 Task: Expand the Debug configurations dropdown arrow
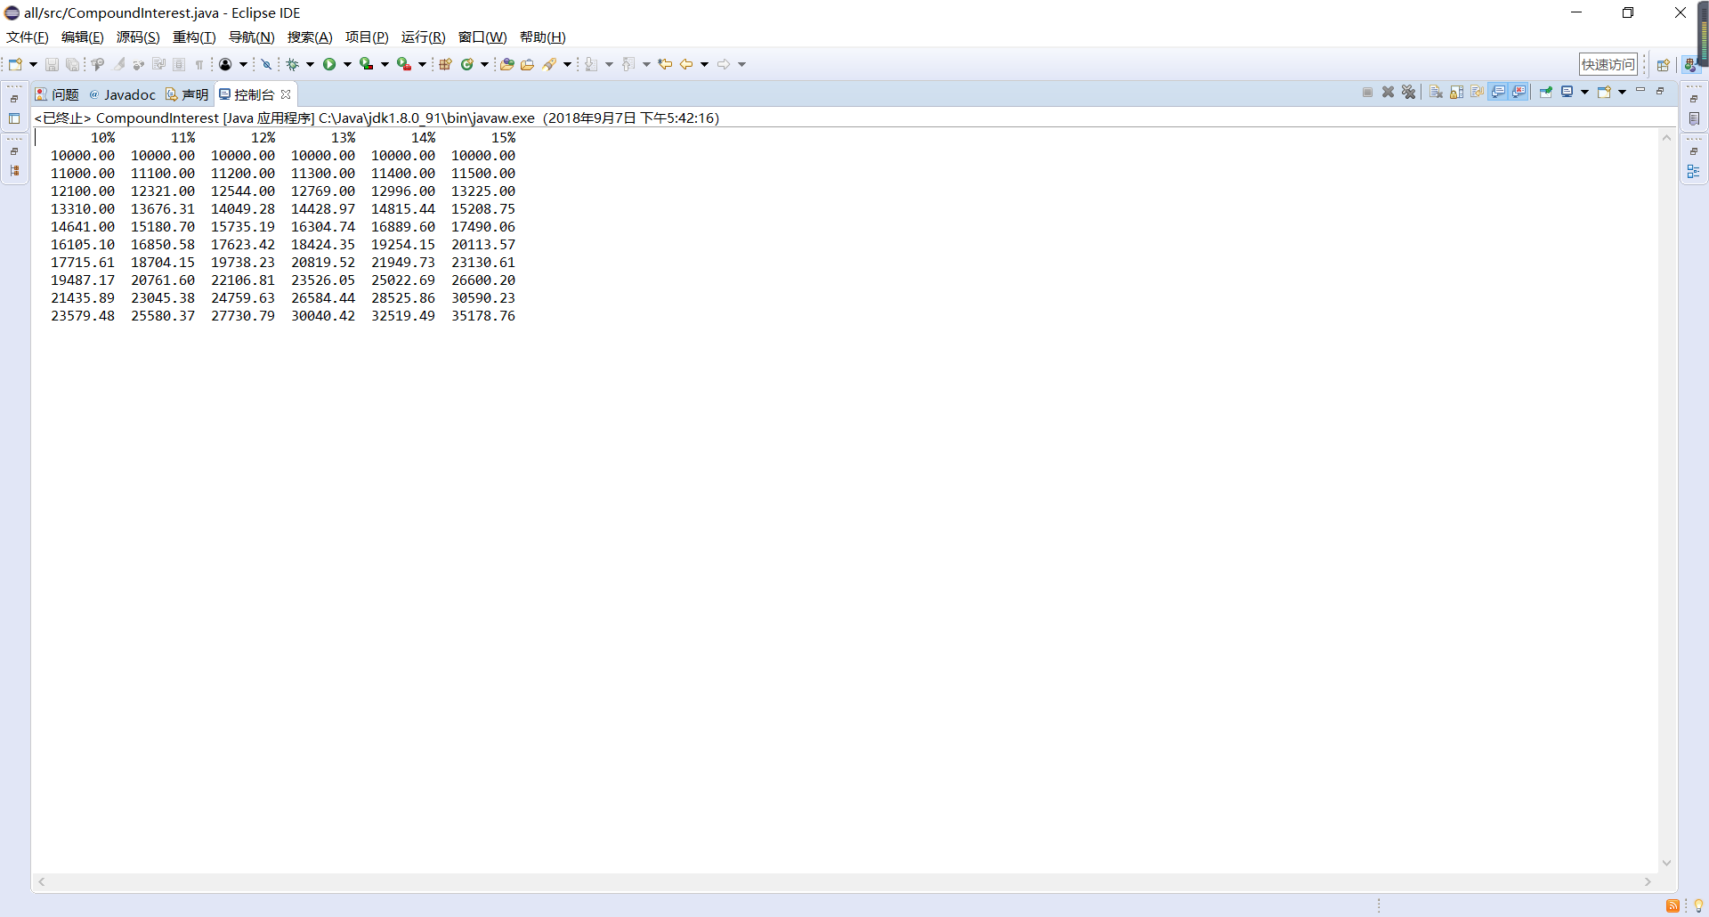310,64
